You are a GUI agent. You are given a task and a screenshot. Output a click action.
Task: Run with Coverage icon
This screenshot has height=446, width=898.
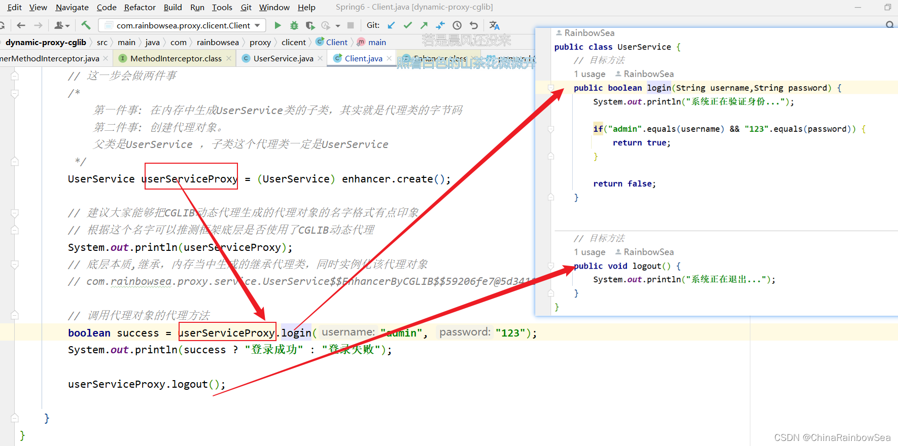[x=310, y=25]
